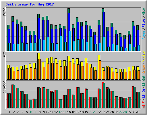Click day 25 on the x-axis
Viewport: 147px width, 115px height.
coord(112,112)
